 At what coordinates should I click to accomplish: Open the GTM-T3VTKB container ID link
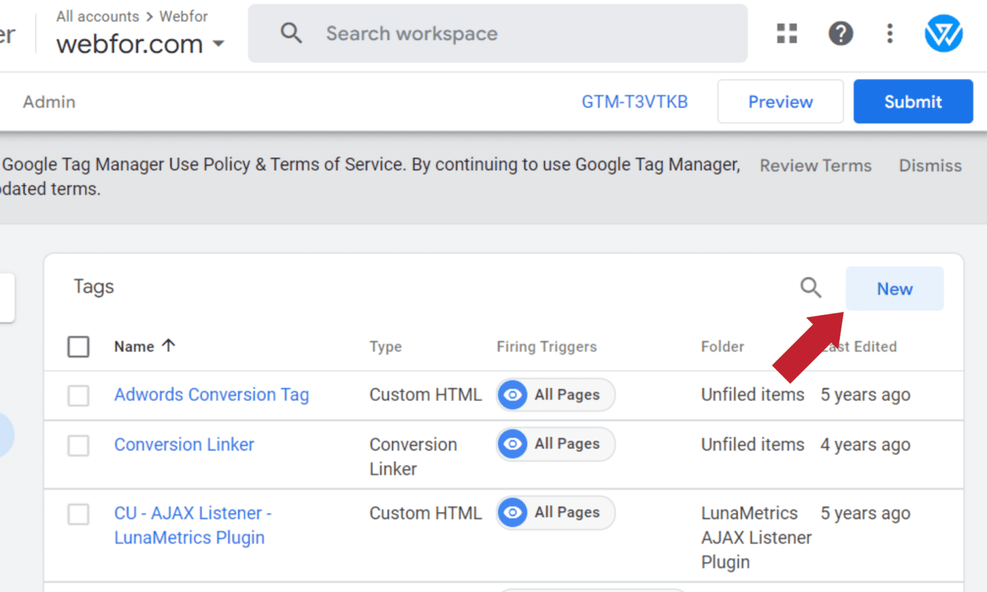coord(634,101)
